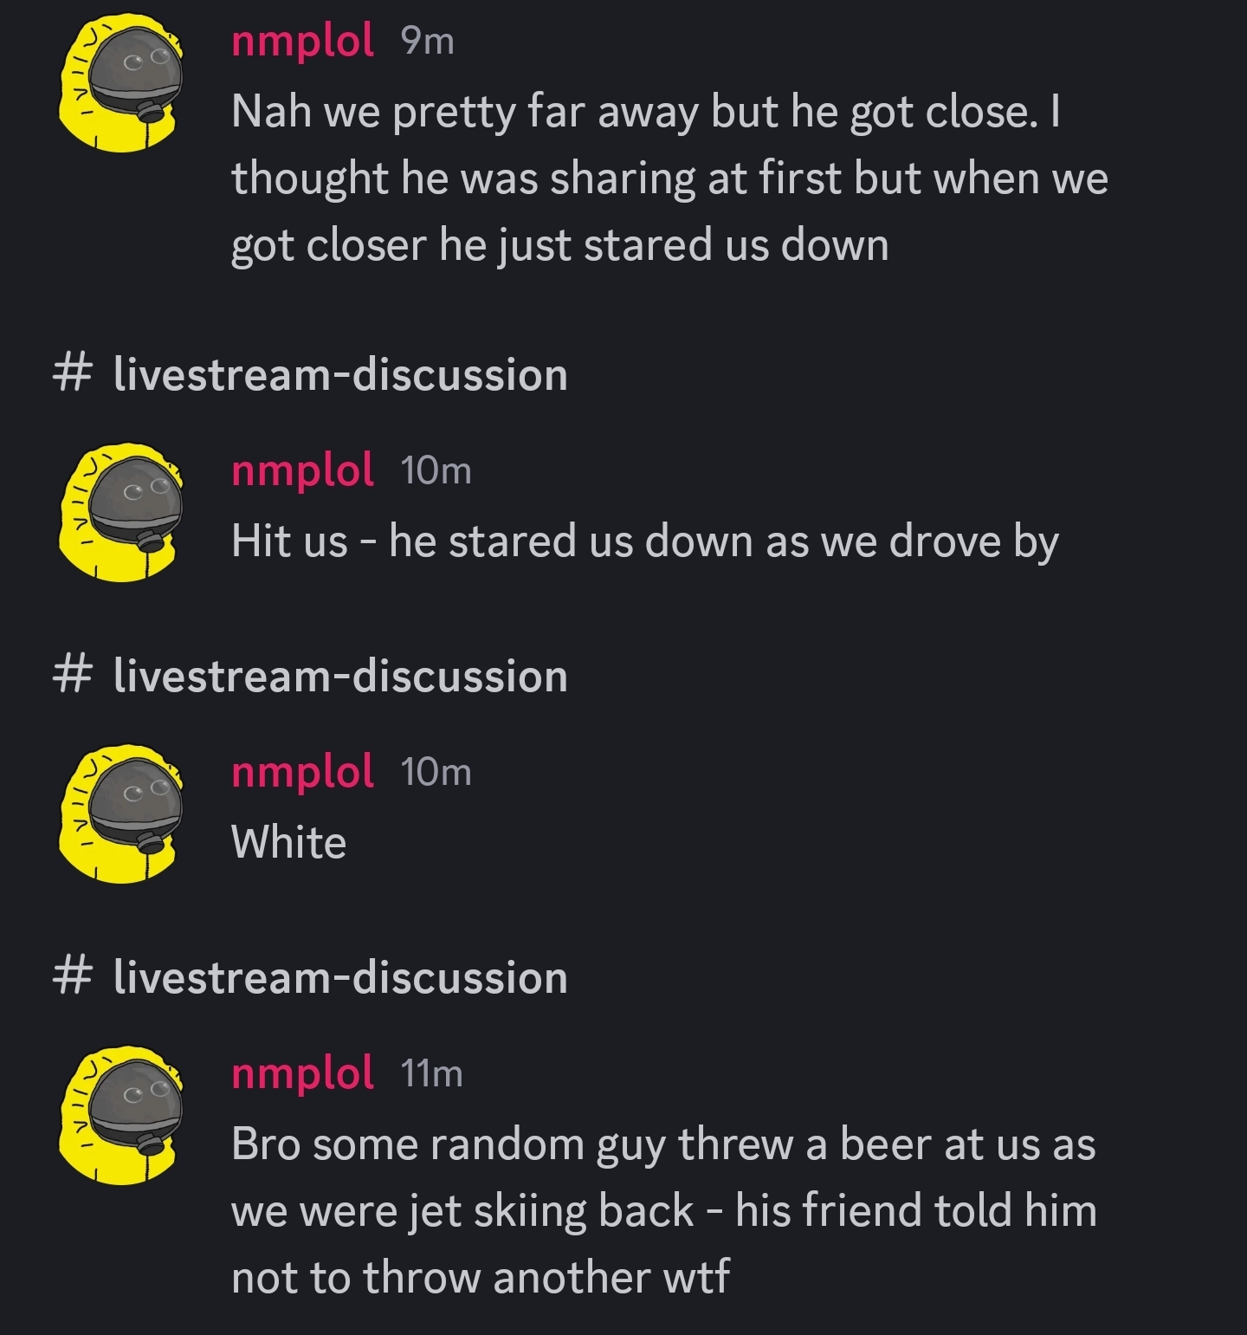This screenshot has width=1247, height=1335.
Task: Tap nmplol username on the 11m message
Action: click(302, 1073)
